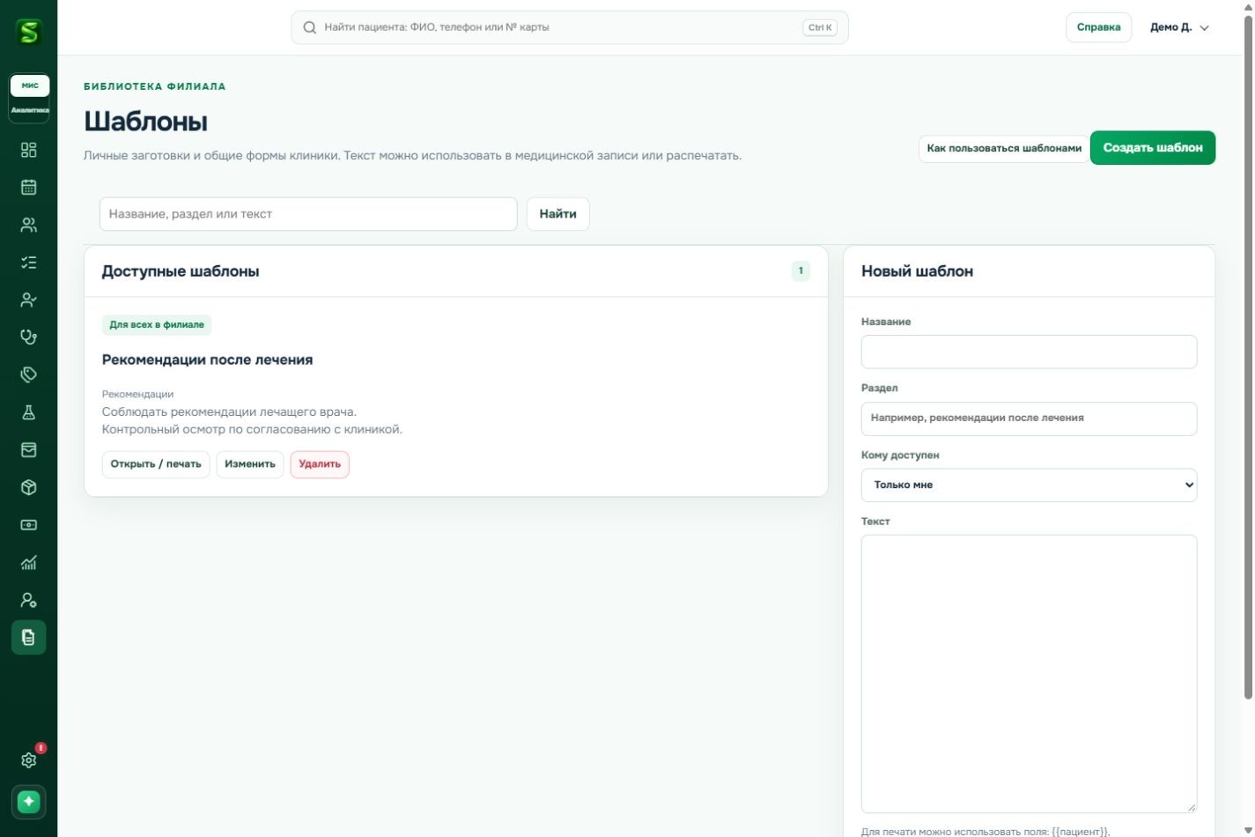This screenshot has width=1255, height=837.
Task: Click the green S logo in sidebar
Action: point(29,33)
